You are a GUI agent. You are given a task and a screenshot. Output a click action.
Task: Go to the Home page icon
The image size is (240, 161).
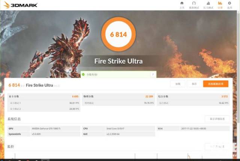coord(182,3)
